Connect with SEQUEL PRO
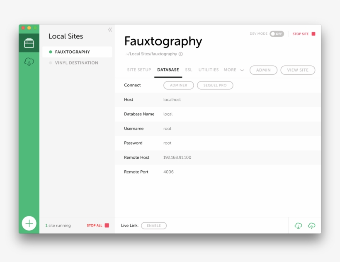 coord(215,85)
